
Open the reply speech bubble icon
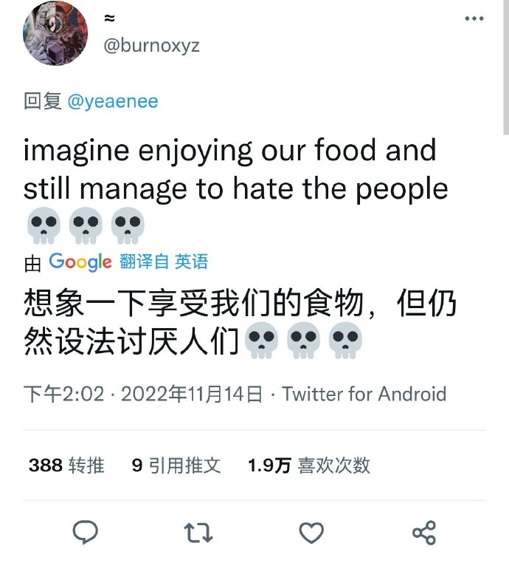[86, 532]
